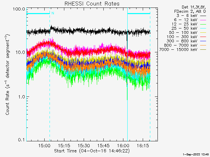
Task: Click the green line swatch for 12 - 25 keV
Action: [x=203, y=25]
